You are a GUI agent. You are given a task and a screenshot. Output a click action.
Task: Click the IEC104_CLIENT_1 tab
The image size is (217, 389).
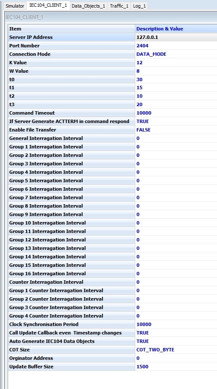[x=48, y=5]
